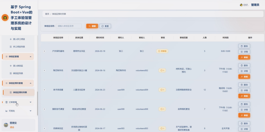View 详情 for 农耕体验区 row

coord(244,129)
